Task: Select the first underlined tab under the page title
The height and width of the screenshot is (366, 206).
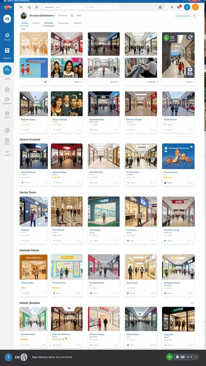Action: tap(24, 23)
